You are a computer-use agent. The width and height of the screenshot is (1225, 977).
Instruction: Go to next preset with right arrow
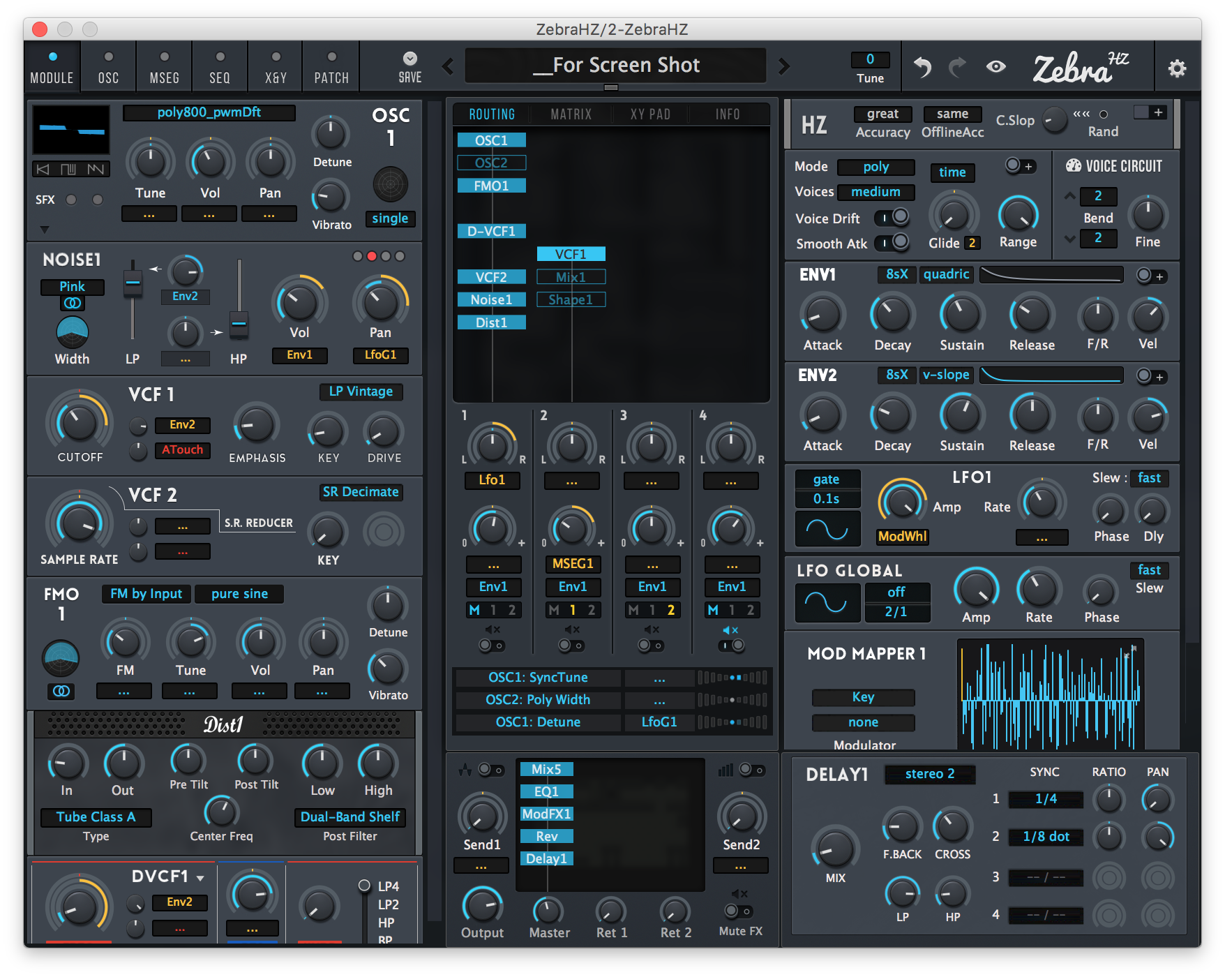point(784,66)
